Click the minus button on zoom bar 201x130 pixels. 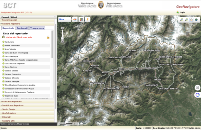[x=62, y=42]
